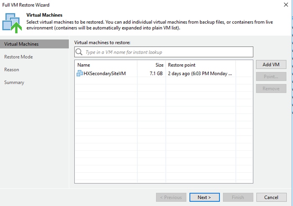Click the bold Virtual Machines heading
This screenshot has width=293, height=206.
[44, 15]
